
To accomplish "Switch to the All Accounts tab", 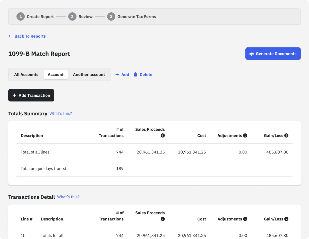I will (x=26, y=74).
